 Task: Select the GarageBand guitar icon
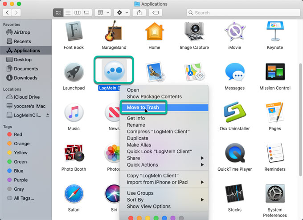point(114,31)
